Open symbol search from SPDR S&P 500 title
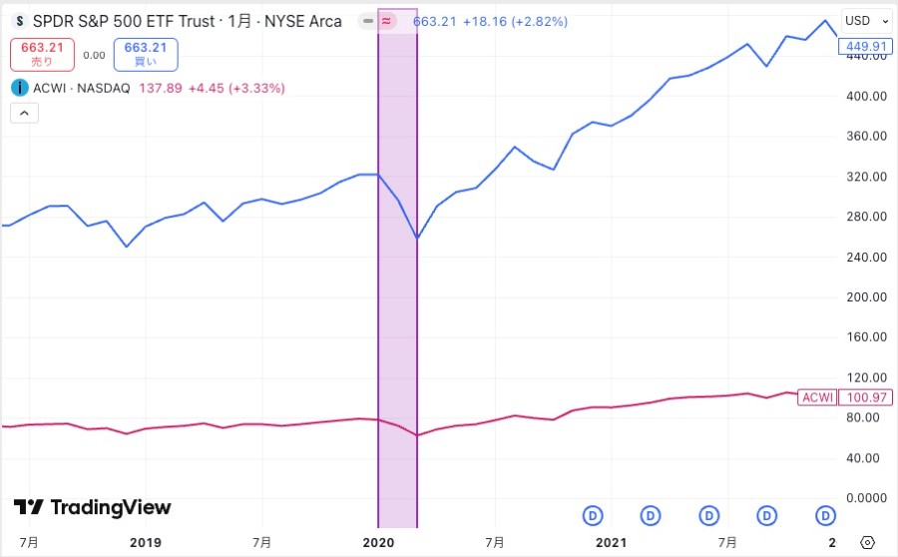This screenshot has width=898, height=557. tap(188, 21)
